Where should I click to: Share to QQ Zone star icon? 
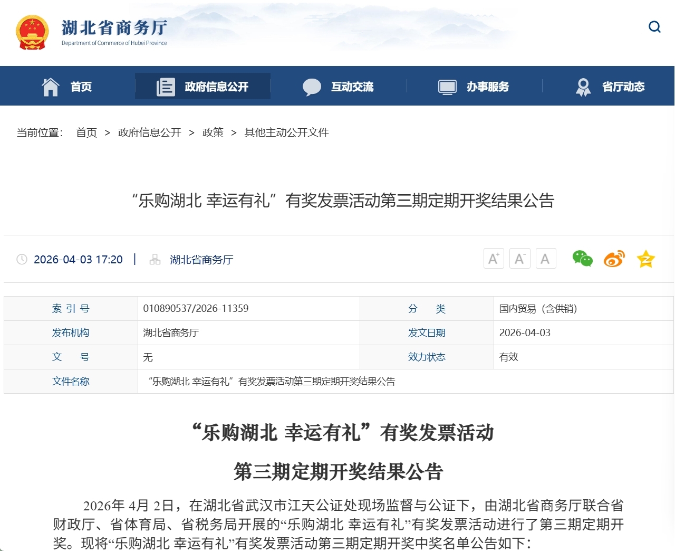pos(645,259)
